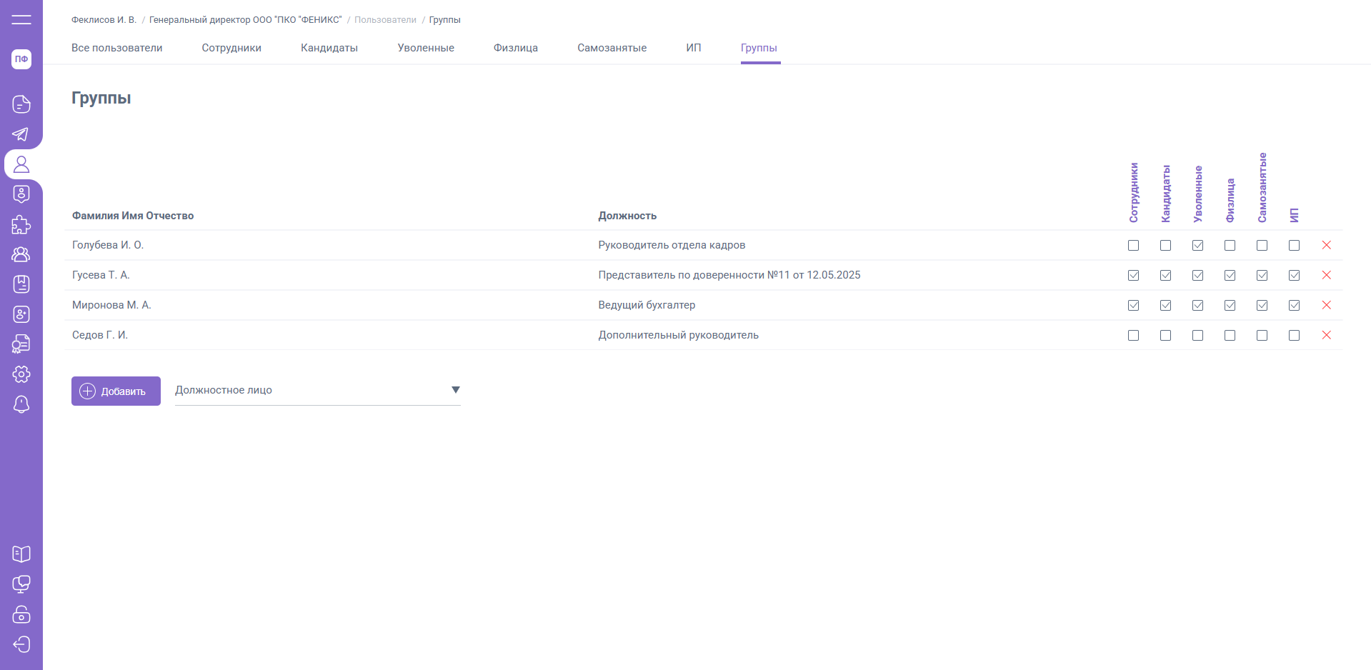Click the paper plane send icon
Viewport: 1371px width, 670px height.
pyautogui.click(x=21, y=134)
